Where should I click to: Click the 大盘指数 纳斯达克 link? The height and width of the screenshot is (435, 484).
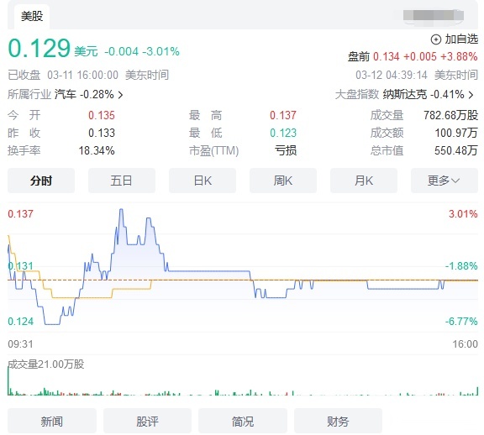(405, 94)
